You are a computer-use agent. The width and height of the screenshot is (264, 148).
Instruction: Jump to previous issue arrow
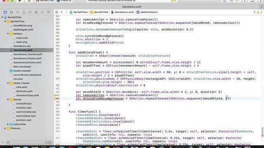pos(255,12)
